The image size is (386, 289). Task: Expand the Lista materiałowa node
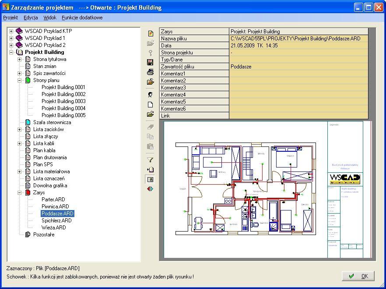pos(19,171)
